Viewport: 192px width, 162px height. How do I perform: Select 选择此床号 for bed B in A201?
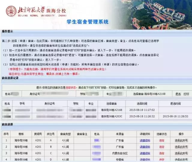[x=181, y=147]
